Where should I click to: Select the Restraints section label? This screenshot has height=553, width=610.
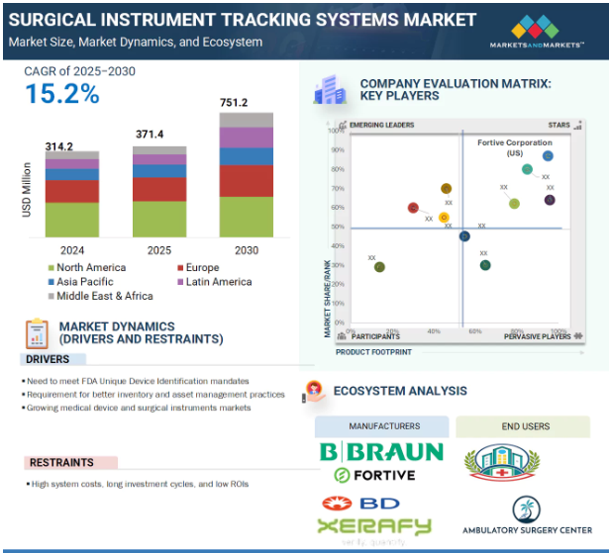pyautogui.click(x=70, y=462)
